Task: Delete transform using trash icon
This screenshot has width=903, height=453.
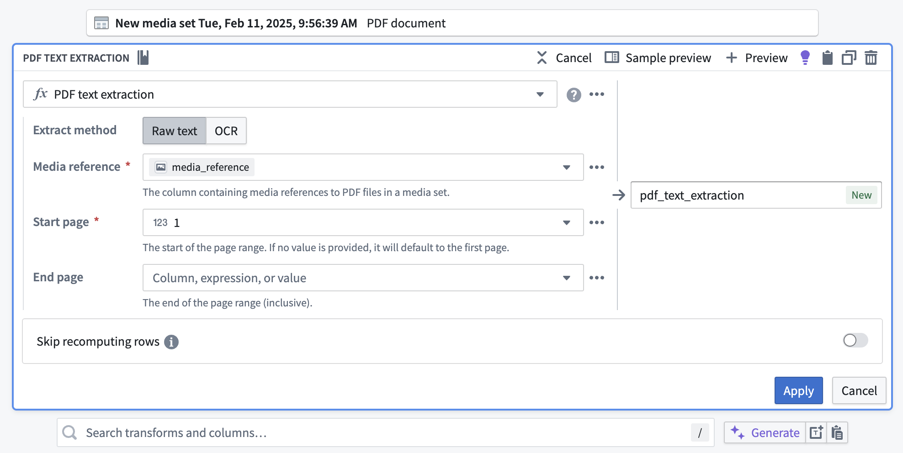Action: pos(871,58)
